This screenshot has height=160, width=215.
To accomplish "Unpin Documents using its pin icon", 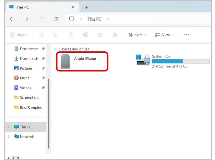I will click(43, 49).
